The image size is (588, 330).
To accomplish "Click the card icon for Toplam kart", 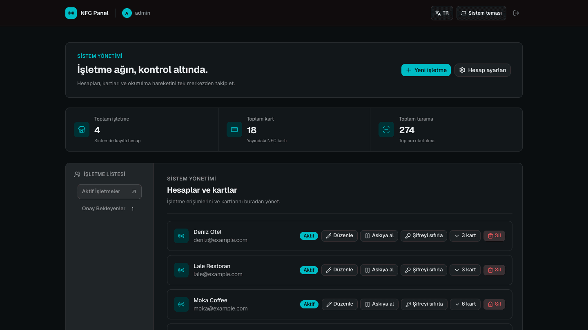I will [234, 130].
